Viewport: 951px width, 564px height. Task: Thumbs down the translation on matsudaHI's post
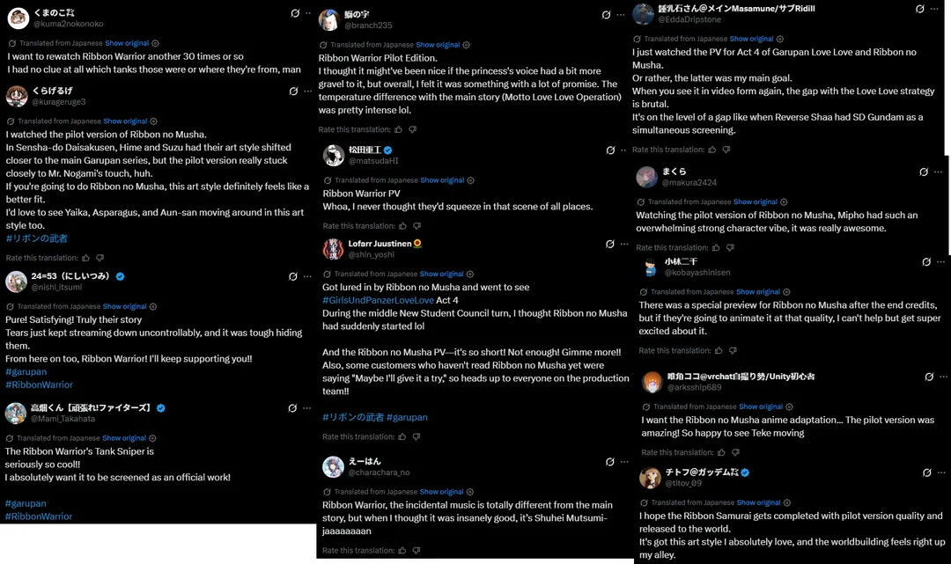(417, 226)
